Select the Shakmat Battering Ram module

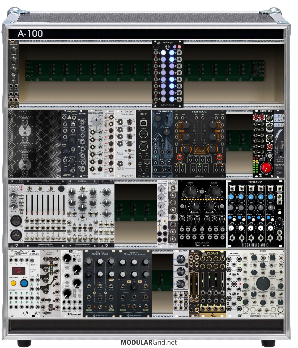click(72, 283)
